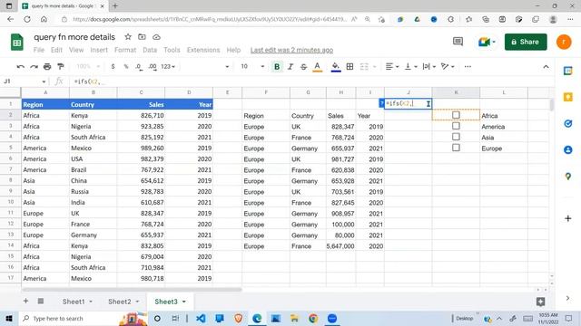Collapse the menus with caret icon
The width and height of the screenshot is (581, 326).
click(546, 67)
